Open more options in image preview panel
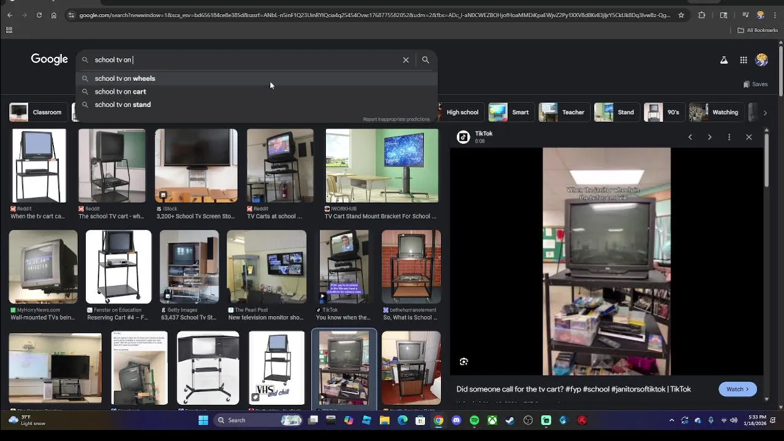The height and width of the screenshot is (441, 784). coord(729,137)
